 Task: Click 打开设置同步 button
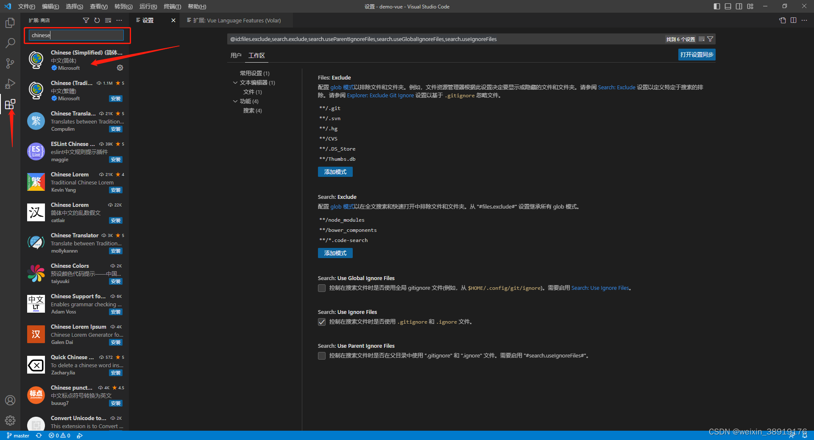pyautogui.click(x=697, y=55)
